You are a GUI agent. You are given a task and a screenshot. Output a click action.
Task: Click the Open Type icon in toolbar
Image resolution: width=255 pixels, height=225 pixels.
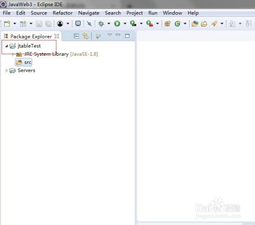tap(195, 24)
